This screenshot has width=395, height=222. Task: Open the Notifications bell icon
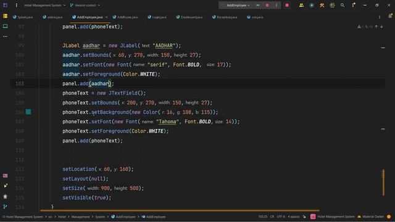[x=390, y=16]
